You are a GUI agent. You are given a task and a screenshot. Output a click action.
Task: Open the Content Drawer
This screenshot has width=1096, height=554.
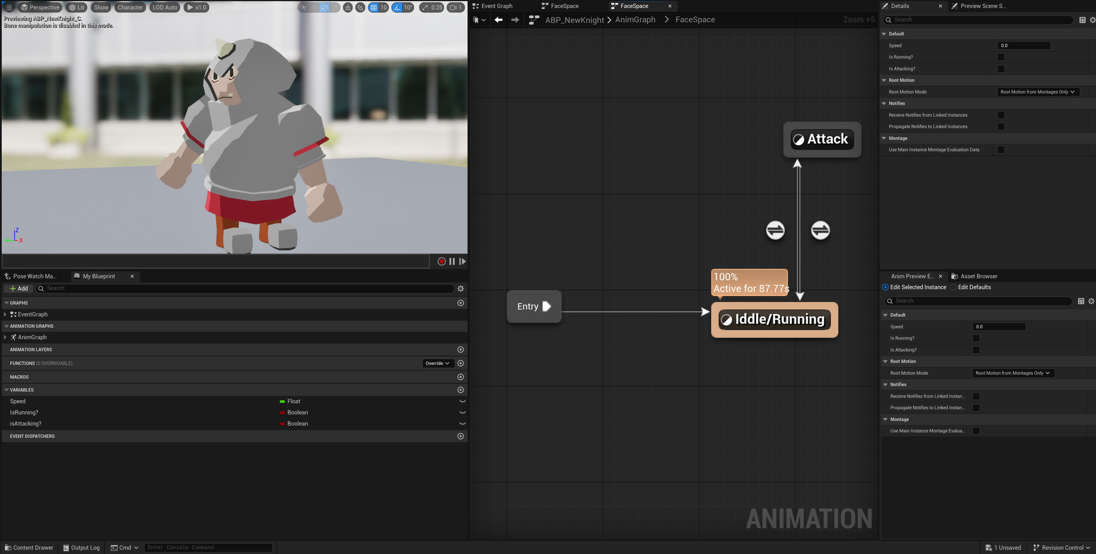point(29,548)
